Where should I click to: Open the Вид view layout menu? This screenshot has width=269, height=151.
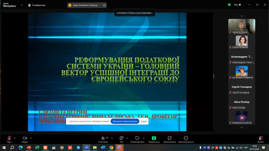pos(237,5)
